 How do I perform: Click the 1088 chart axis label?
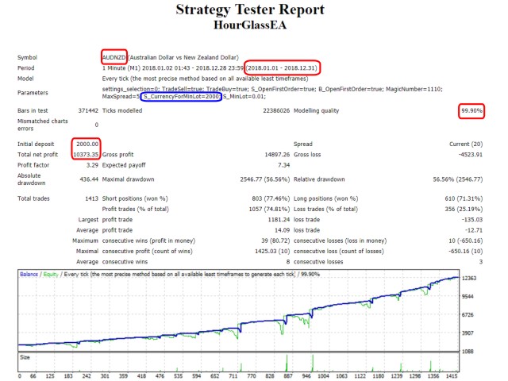pyautogui.click(x=468, y=351)
